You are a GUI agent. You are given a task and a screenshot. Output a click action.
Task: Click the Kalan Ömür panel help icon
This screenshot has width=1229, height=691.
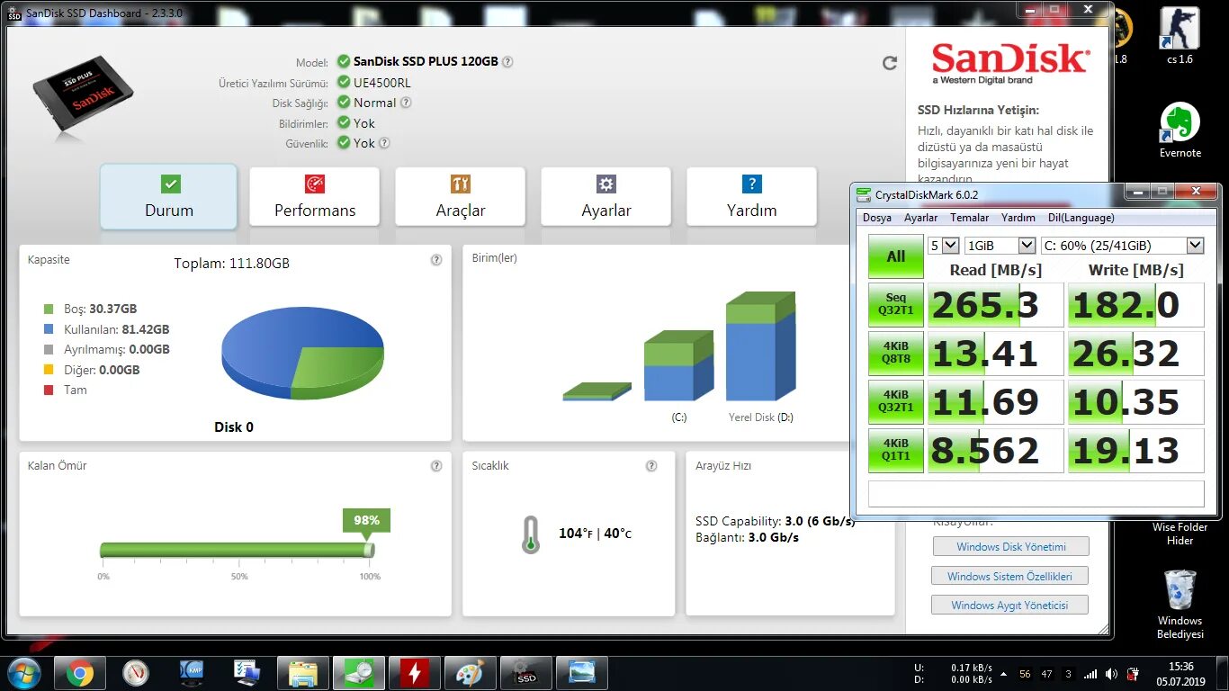pyautogui.click(x=436, y=466)
